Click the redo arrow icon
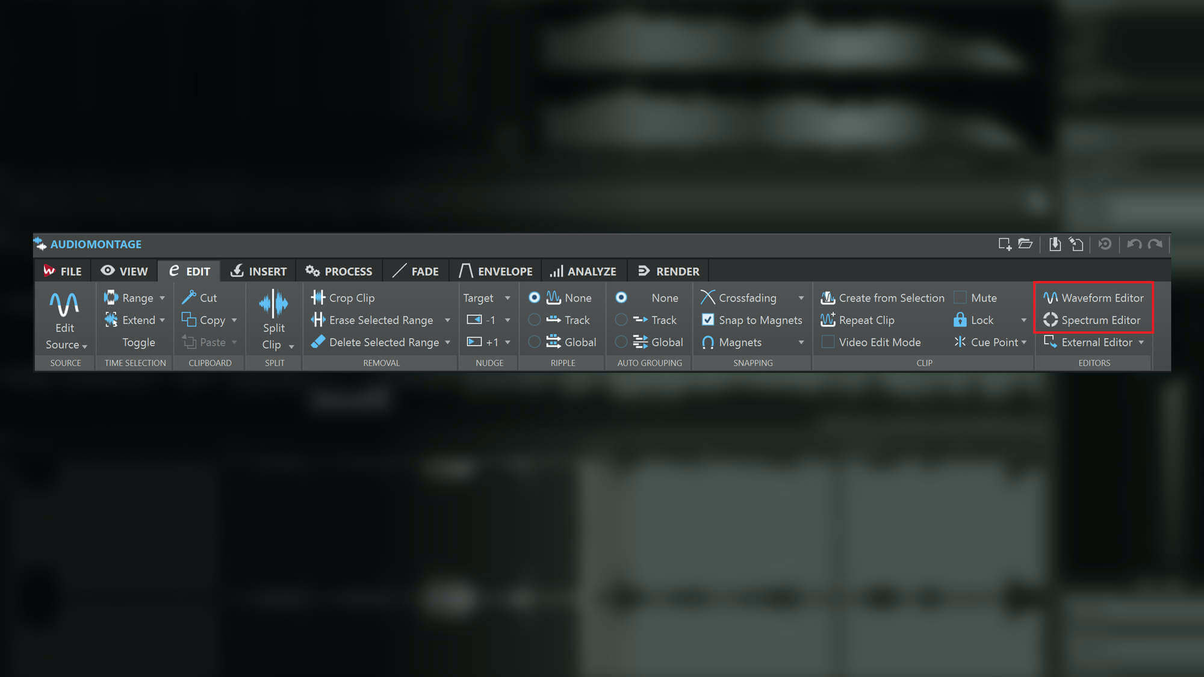The width and height of the screenshot is (1204, 677). click(1155, 244)
